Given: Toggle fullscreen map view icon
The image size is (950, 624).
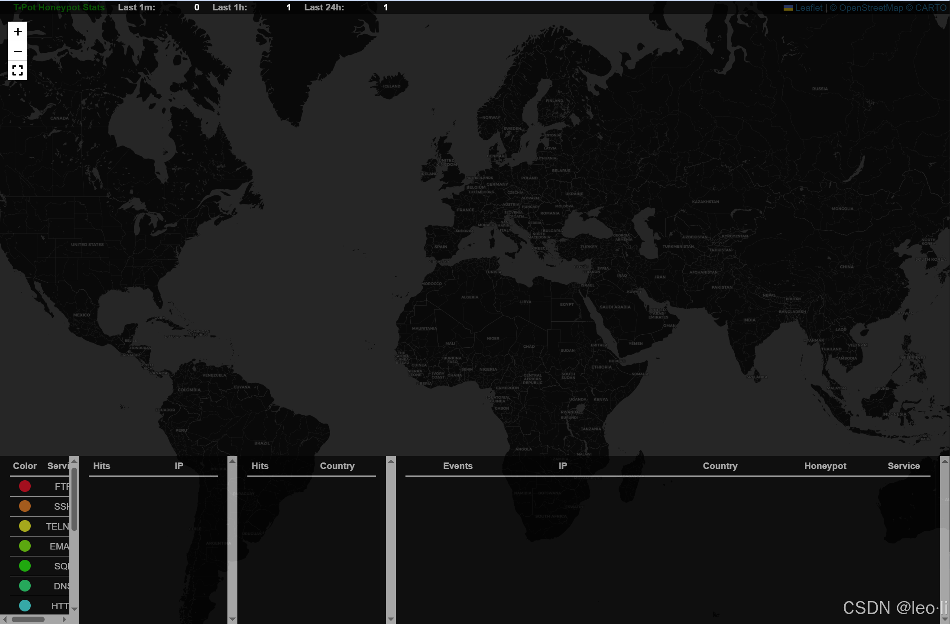Looking at the screenshot, I should pos(18,71).
